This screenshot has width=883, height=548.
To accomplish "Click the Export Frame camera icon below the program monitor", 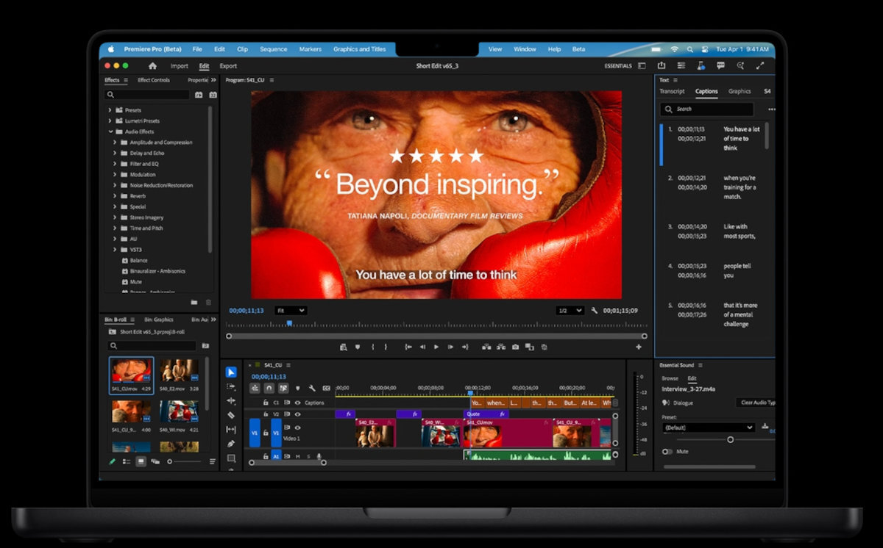I will [x=514, y=346].
